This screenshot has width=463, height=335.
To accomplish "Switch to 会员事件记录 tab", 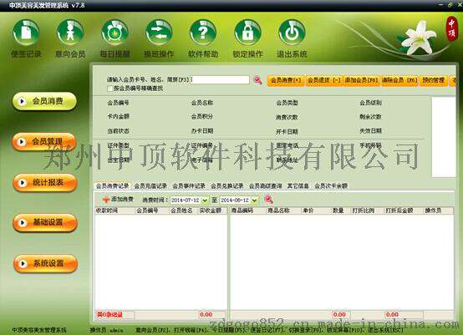I will tap(189, 186).
